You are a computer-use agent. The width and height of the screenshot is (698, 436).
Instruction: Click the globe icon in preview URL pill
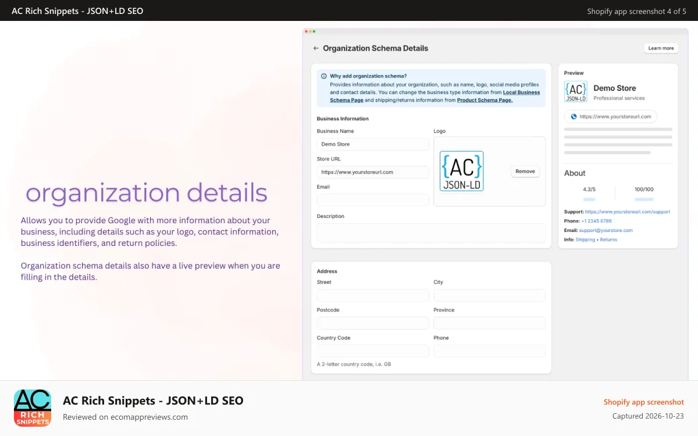click(x=574, y=117)
